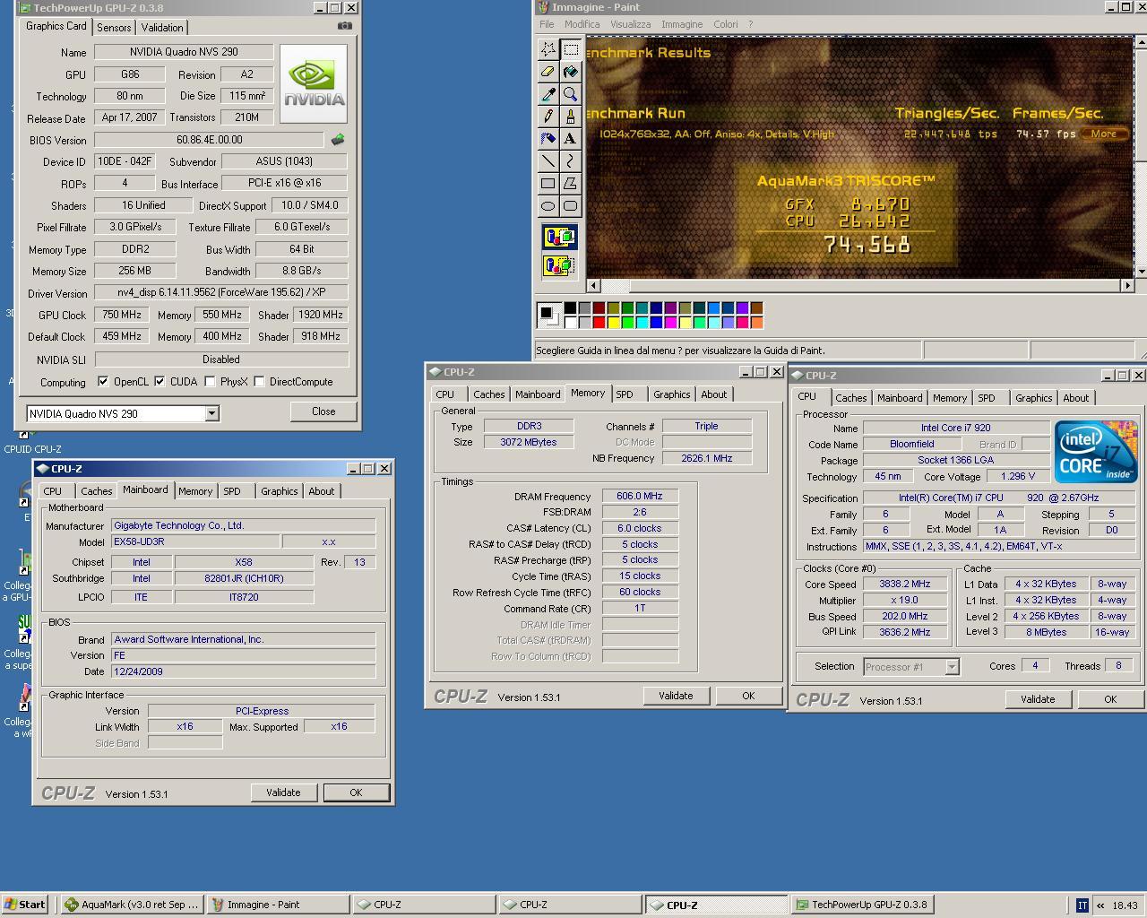Enable the DirectCompute checkbox
This screenshot has width=1147, height=918.
[259, 382]
